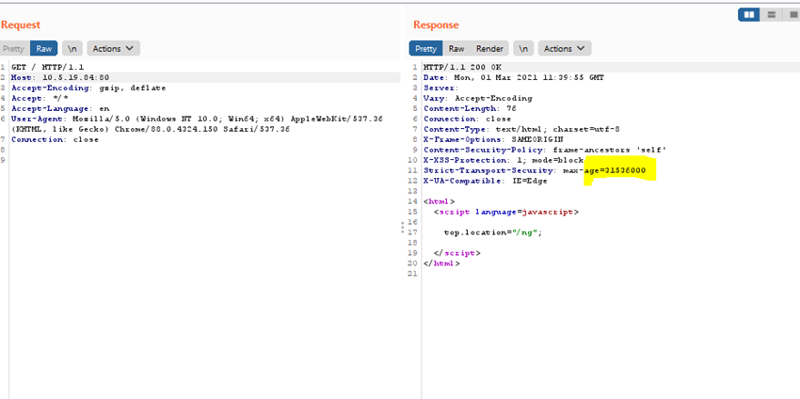Click the Host header line in request
The width and height of the screenshot is (800, 399).
tap(60, 77)
